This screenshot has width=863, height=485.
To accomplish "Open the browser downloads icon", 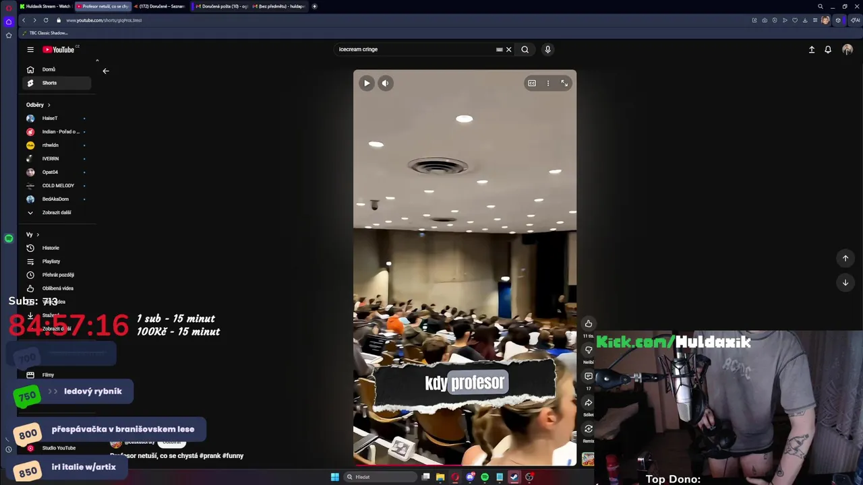I will pos(805,20).
